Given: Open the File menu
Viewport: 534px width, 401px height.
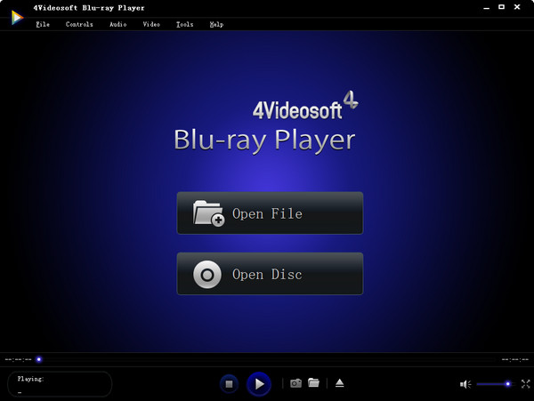Looking at the screenshot, I should tap(43, 24).
